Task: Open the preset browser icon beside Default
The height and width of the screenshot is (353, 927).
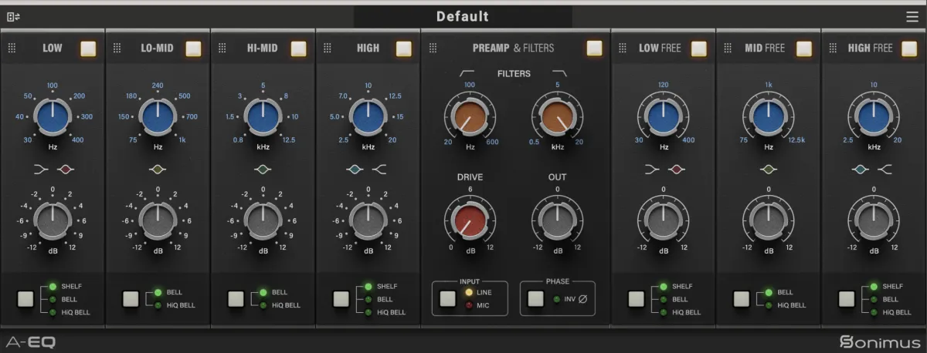Action: click(x=14, y=16)
